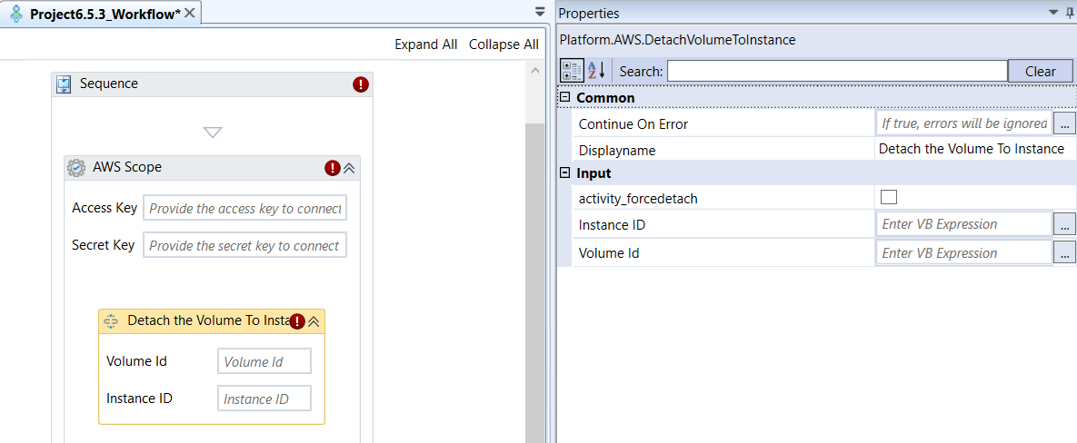
Task: Collapse the Common properties section
Action: (565, 97)
